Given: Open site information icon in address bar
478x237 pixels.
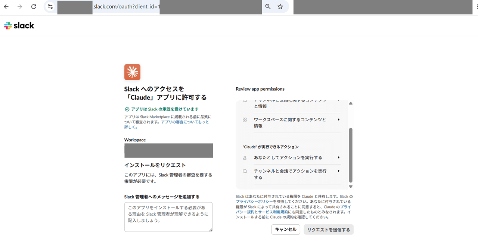Looking at the screenshot, I should 50,7.
